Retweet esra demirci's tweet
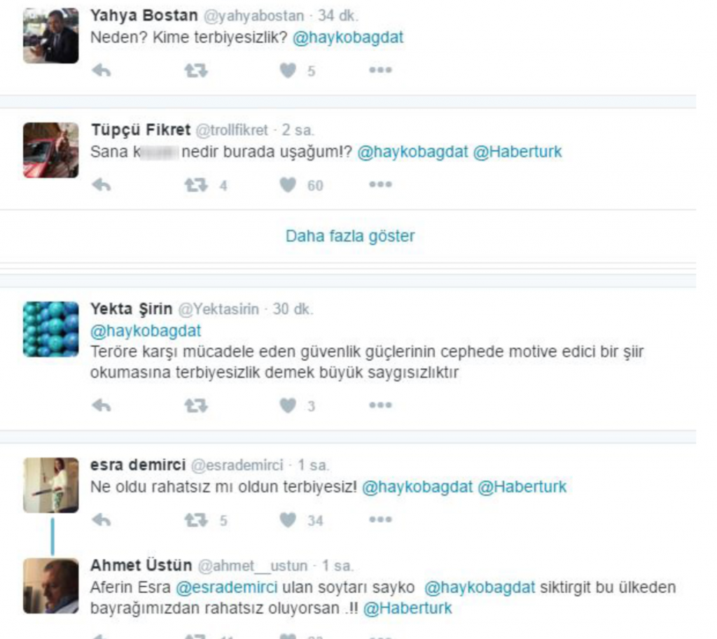The image size is (717, 639). 196,520
